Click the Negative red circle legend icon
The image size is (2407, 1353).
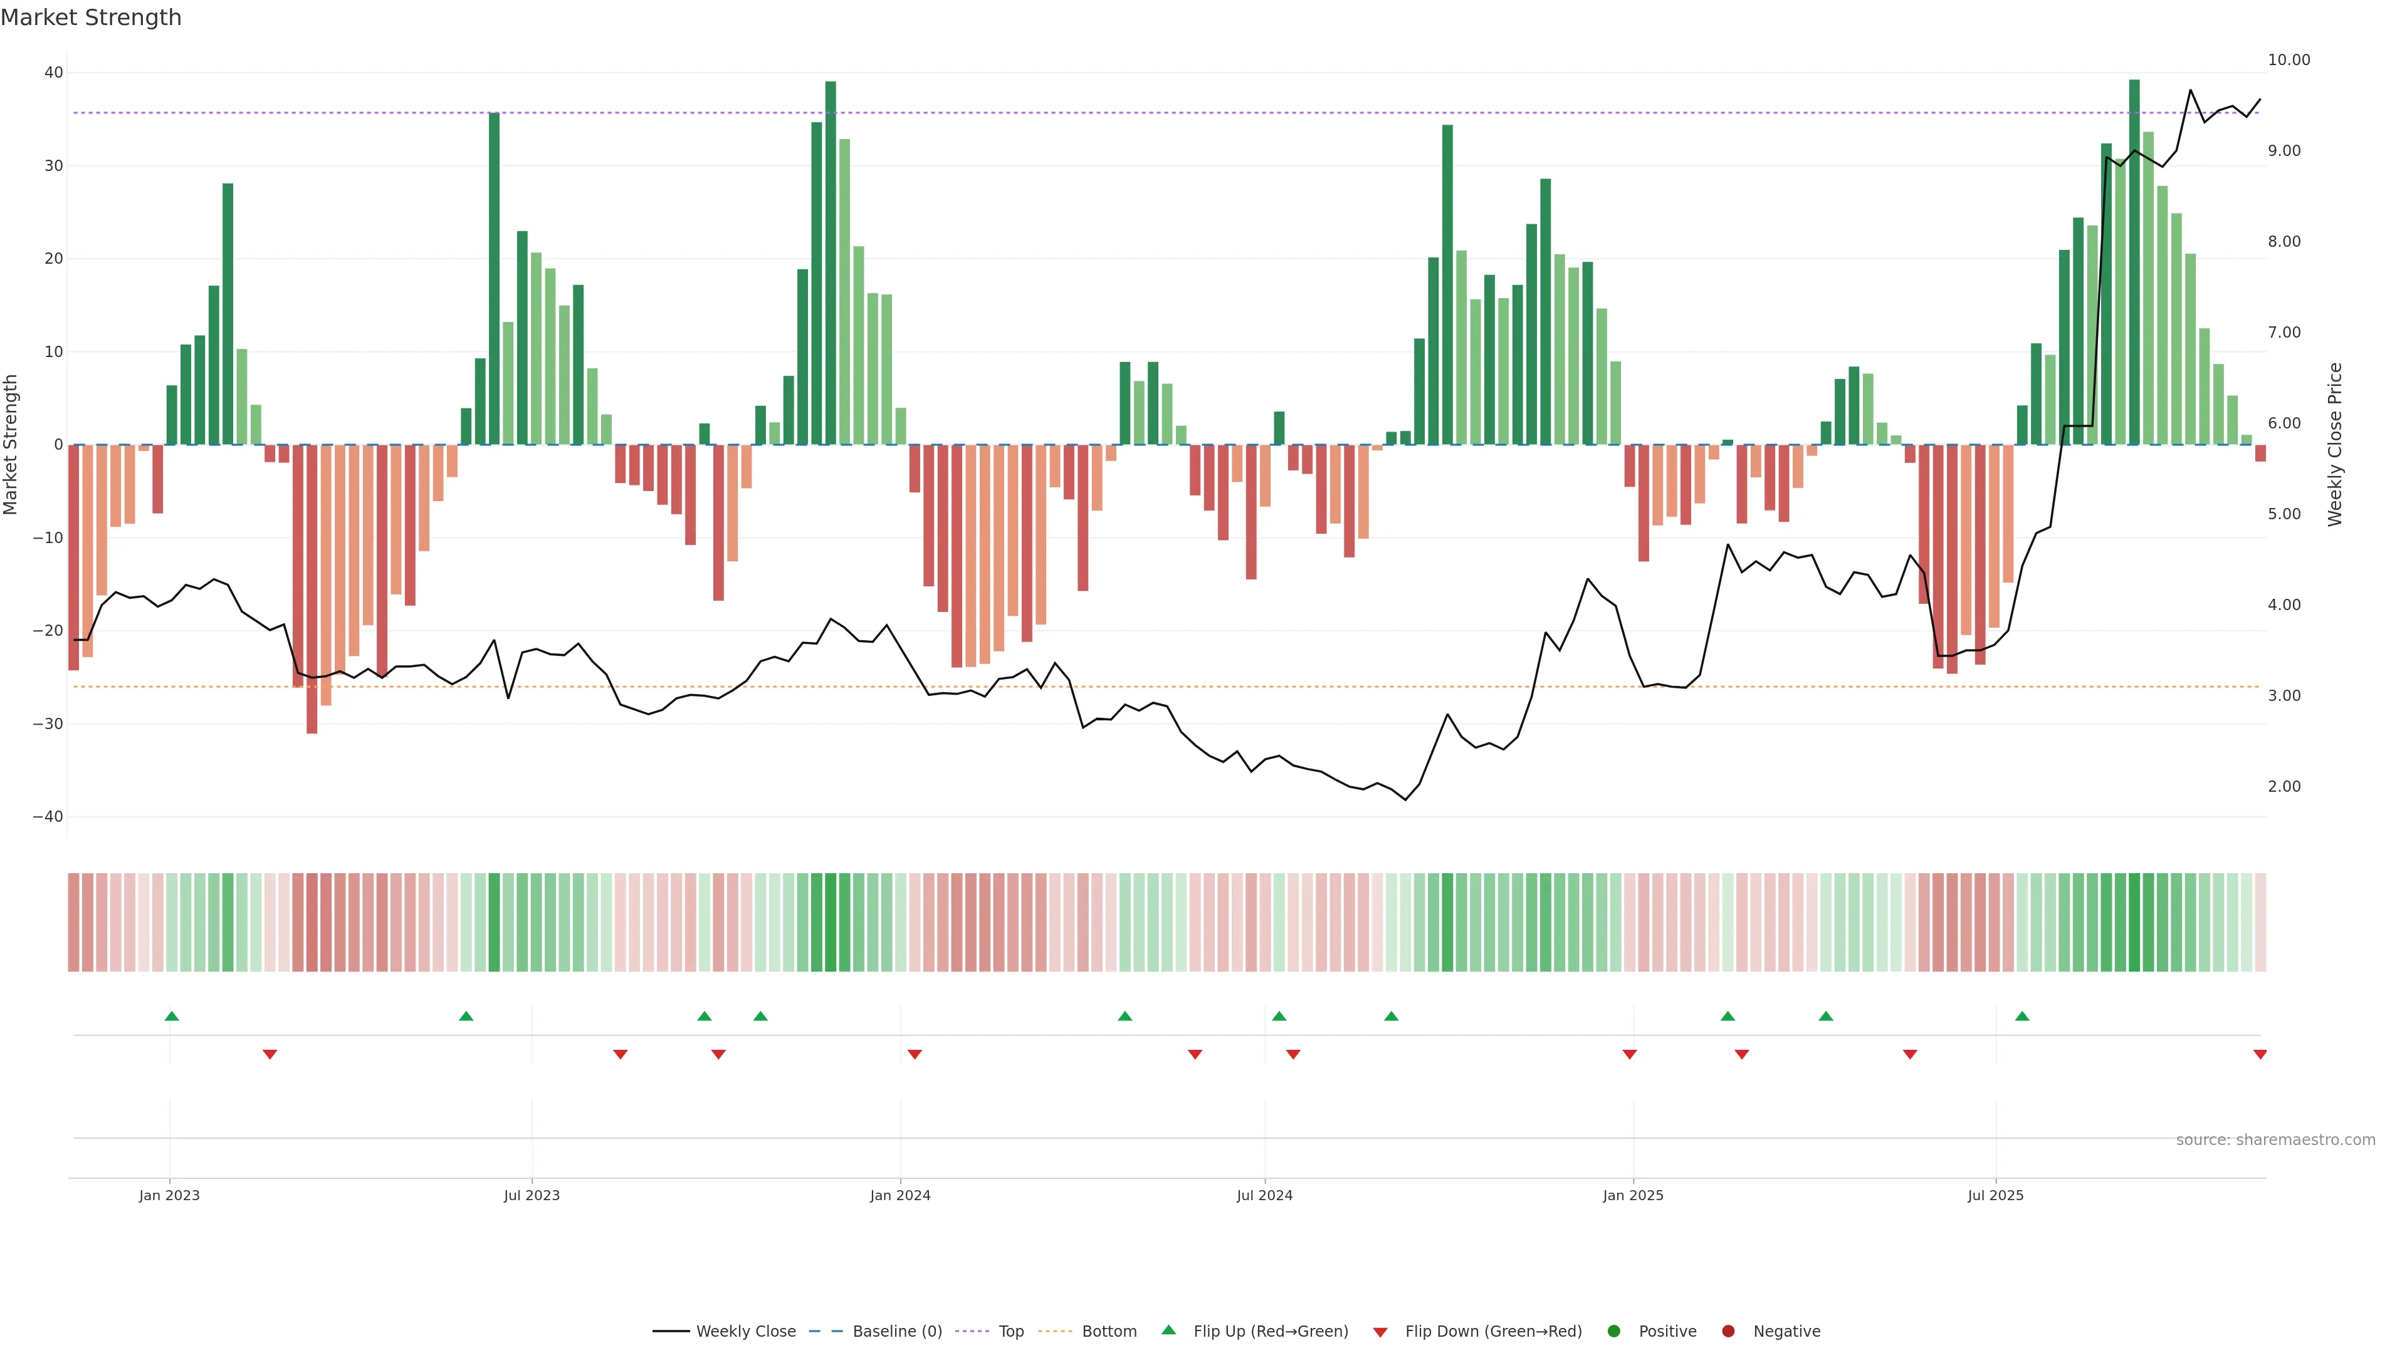pos(1728,1332)
